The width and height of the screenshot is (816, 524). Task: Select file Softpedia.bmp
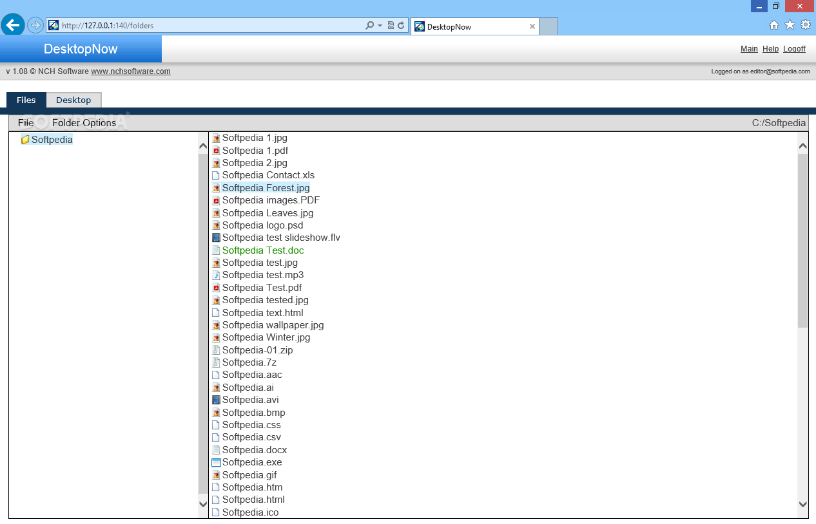[254, 413]
